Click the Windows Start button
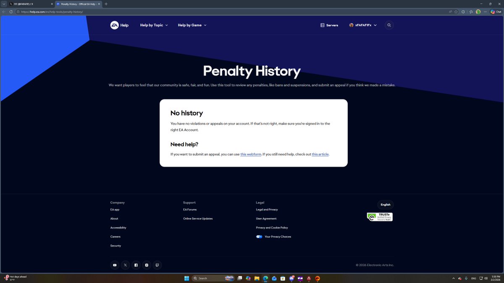The height and width of the screenshot is (283, 504). coord(186,278)
